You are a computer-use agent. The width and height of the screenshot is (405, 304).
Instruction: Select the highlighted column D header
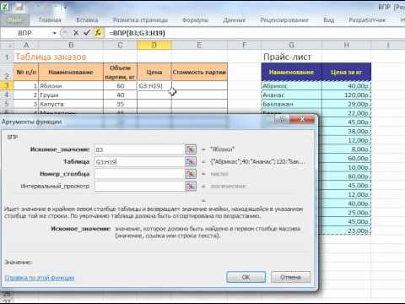(x=154, y=45)
